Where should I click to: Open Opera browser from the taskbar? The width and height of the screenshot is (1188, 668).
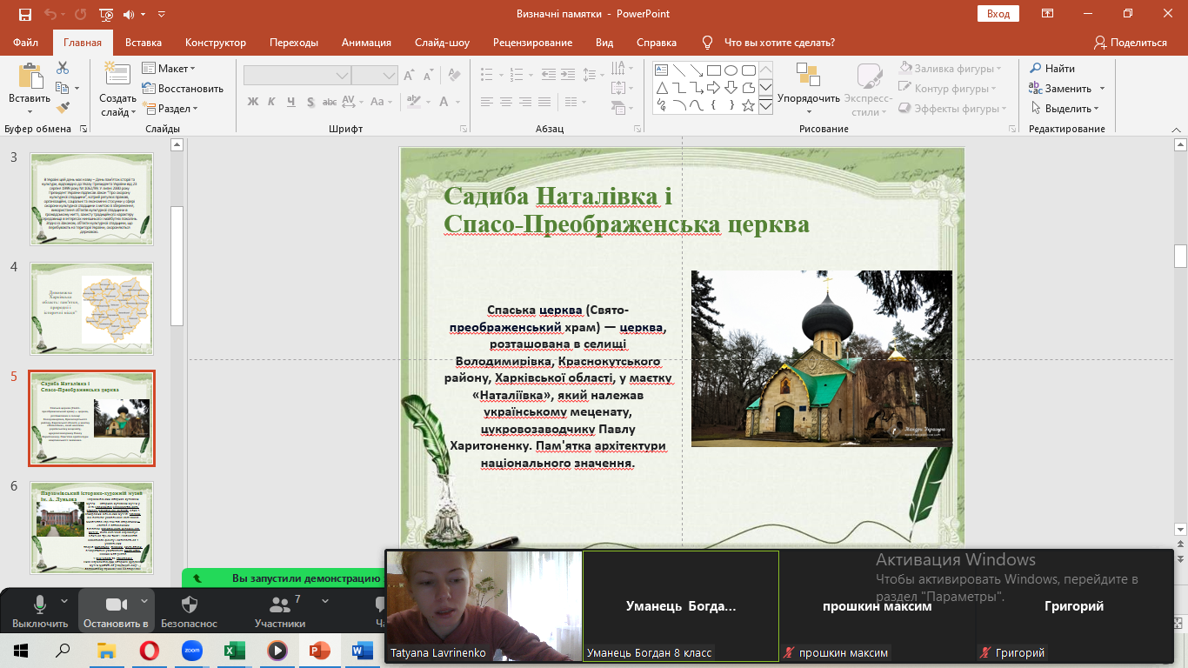(150, 650)
